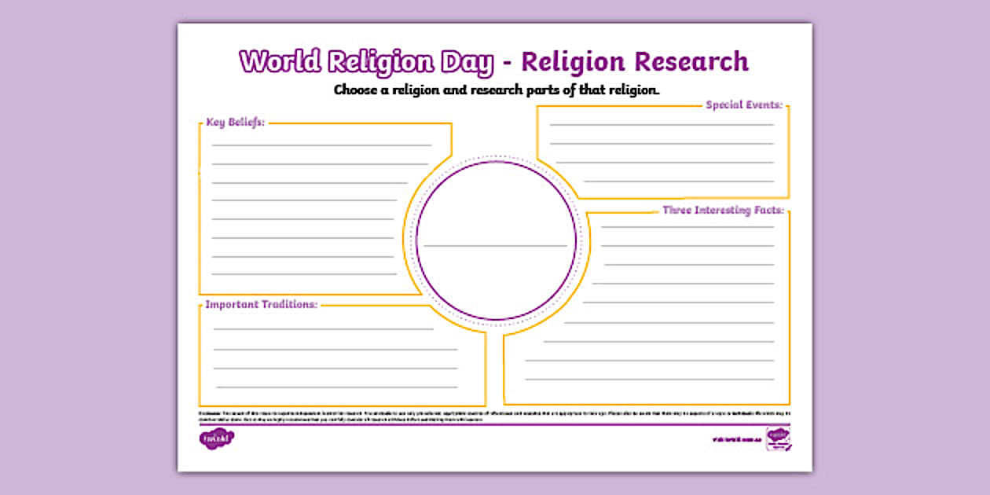Image resolution: width=990 pixels, height=495 pixels.
Task: Select the Special Events heading
Action: [744, 104]
